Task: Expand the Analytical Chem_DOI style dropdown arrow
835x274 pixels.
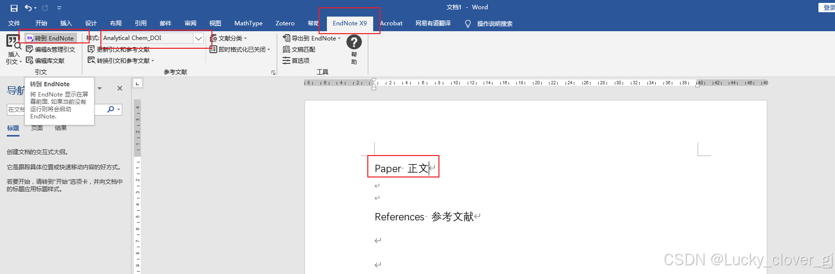Action: pos(198,38)
